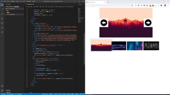This screenshot has width=170, height=95.
Task: Click CRLF line ending selector
Action: click(60, 94)
